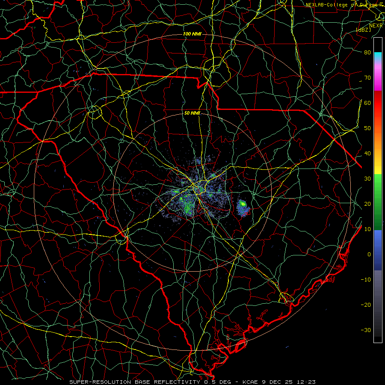Click the -30 value on the dBZ scale
This screenshot has width=385, height=385.
click(x=366, y=330)
